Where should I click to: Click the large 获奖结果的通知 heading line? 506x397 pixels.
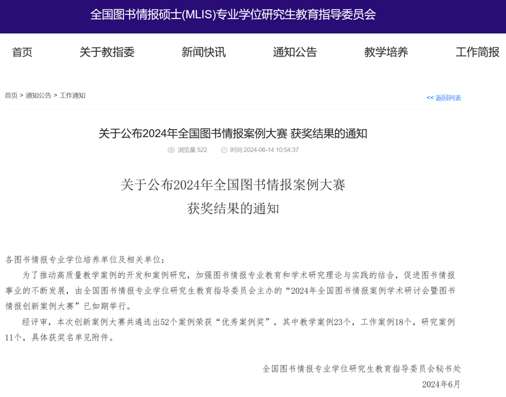click(x=233, y=209)
